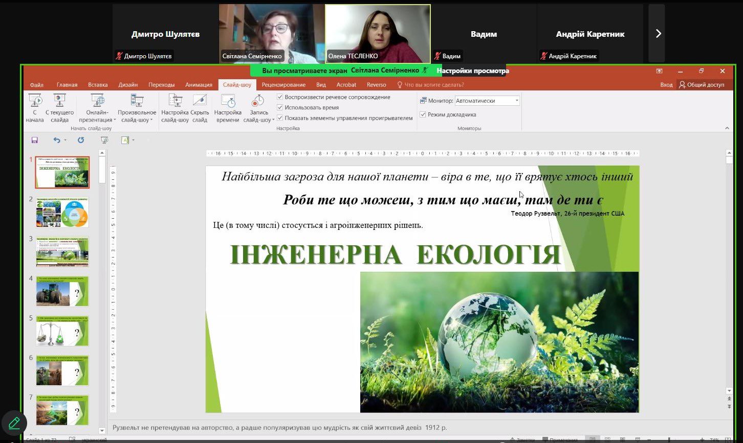Open Zoom's Настройки просмотра menu
This screenshot has height=443, width=743.
pyautogui.click(x=471, y=70)
